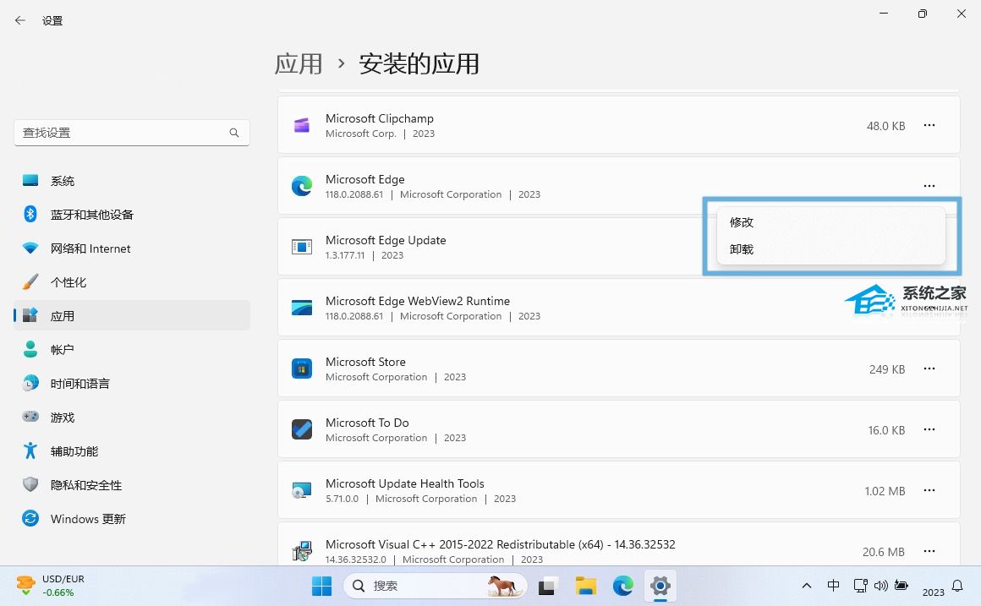Open 隐私和安全性 settings
This screenshot has height=606, width=981.
coord(86,484)
